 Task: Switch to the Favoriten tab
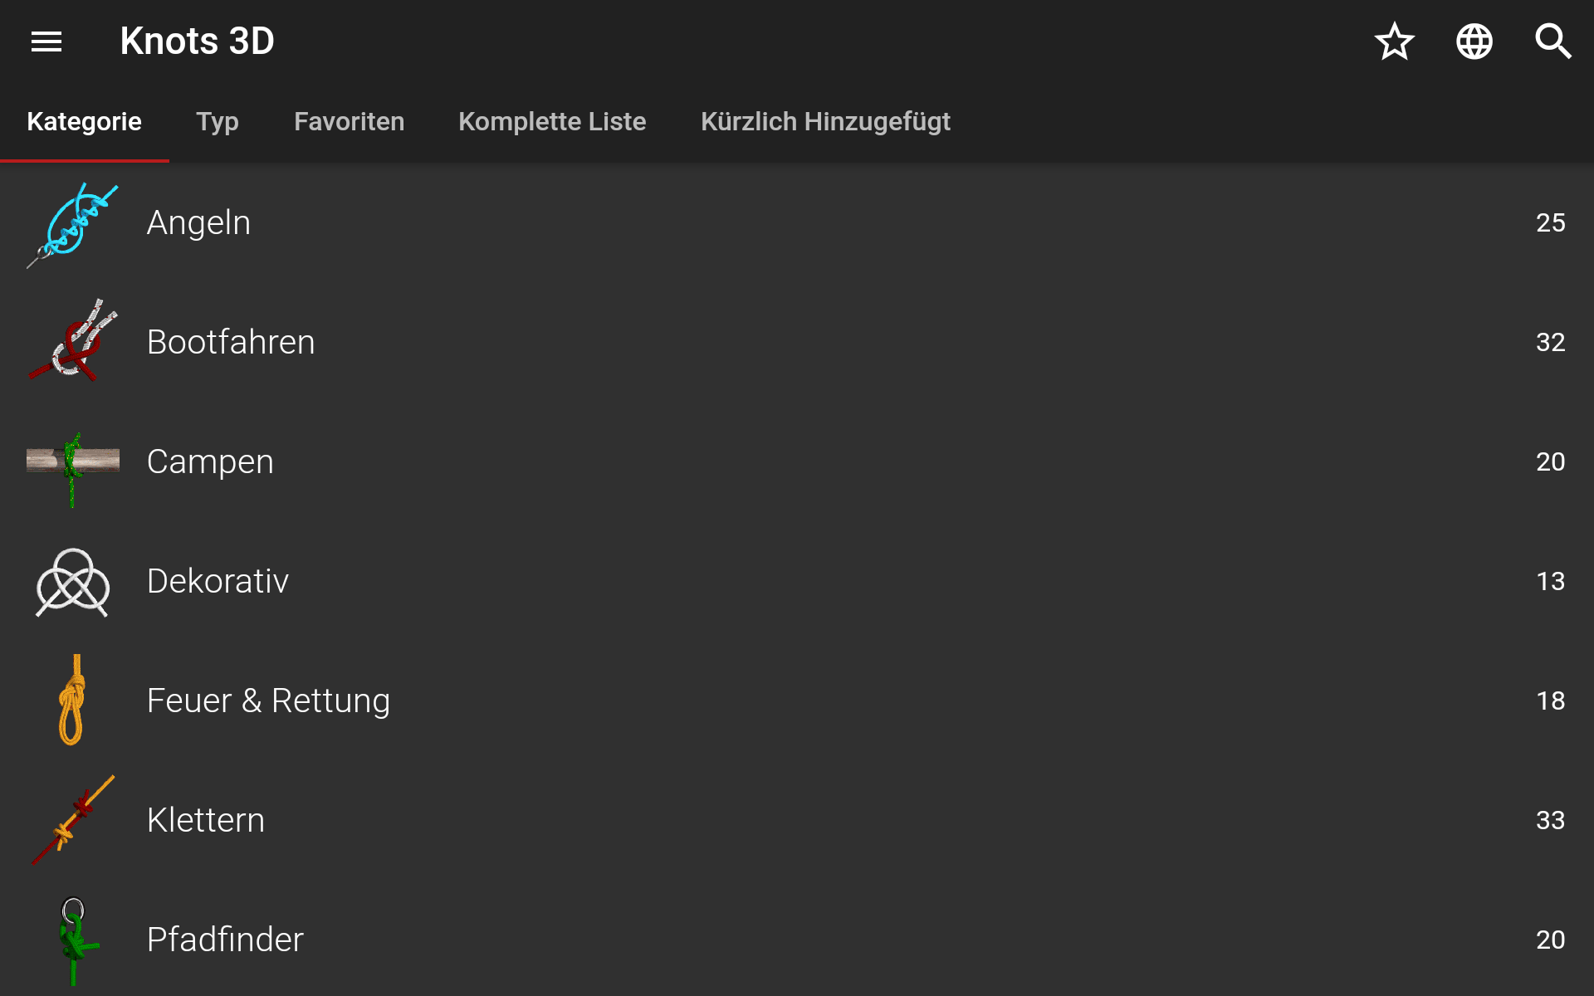point(349,122)
